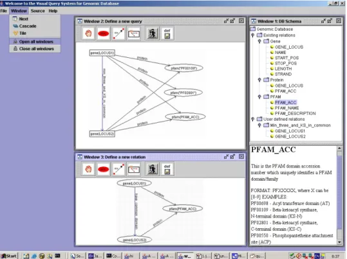Select START_POS in the schema tree
347x259 pixels.
pos(286,58)
